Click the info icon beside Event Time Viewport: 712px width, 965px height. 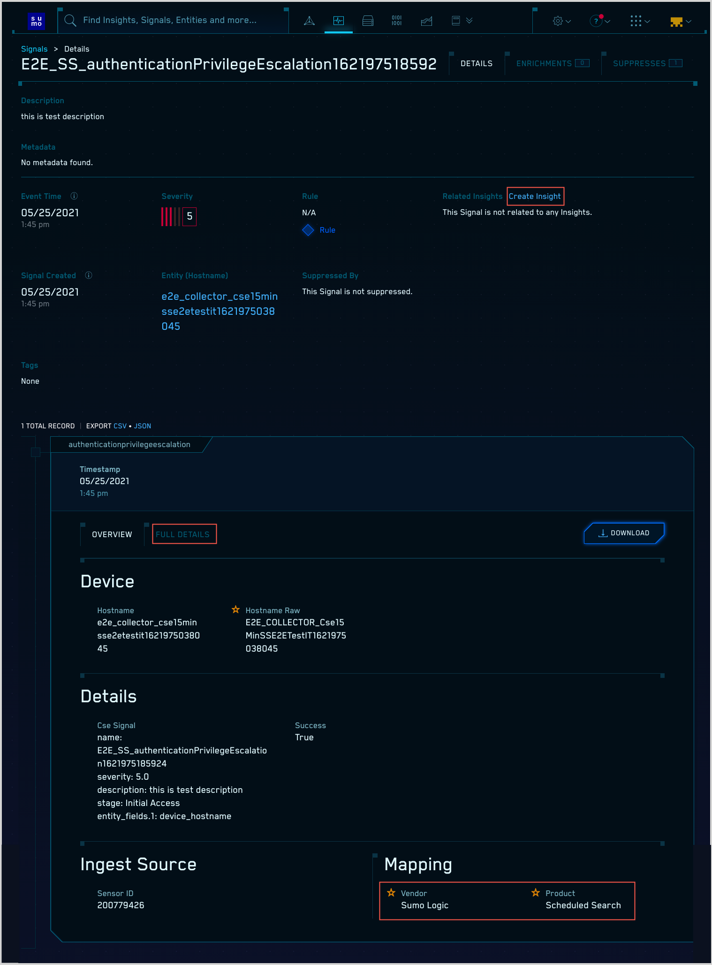[x=74, y=196]
